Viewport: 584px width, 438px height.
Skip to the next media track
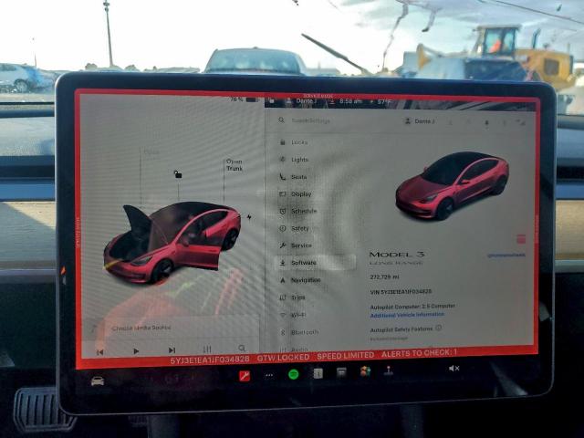pos(172,350)
